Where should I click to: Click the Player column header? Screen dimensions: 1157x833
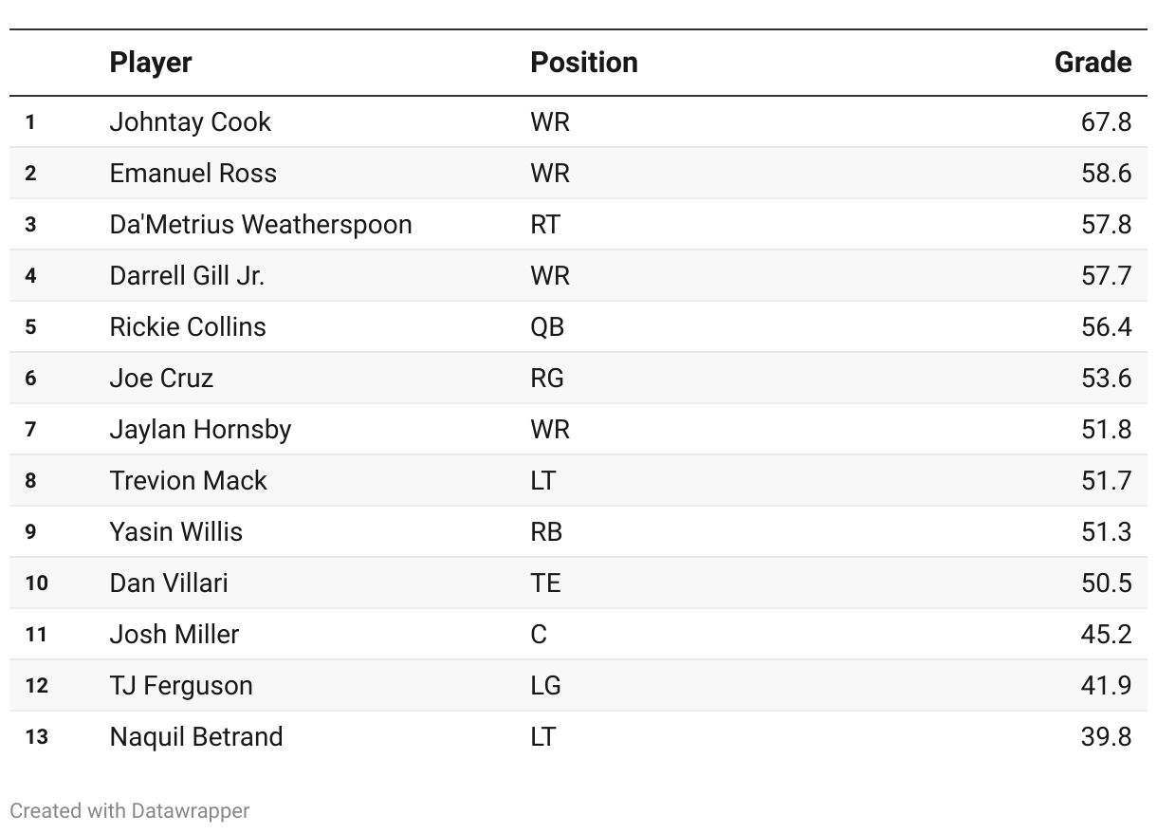point(151,63)
